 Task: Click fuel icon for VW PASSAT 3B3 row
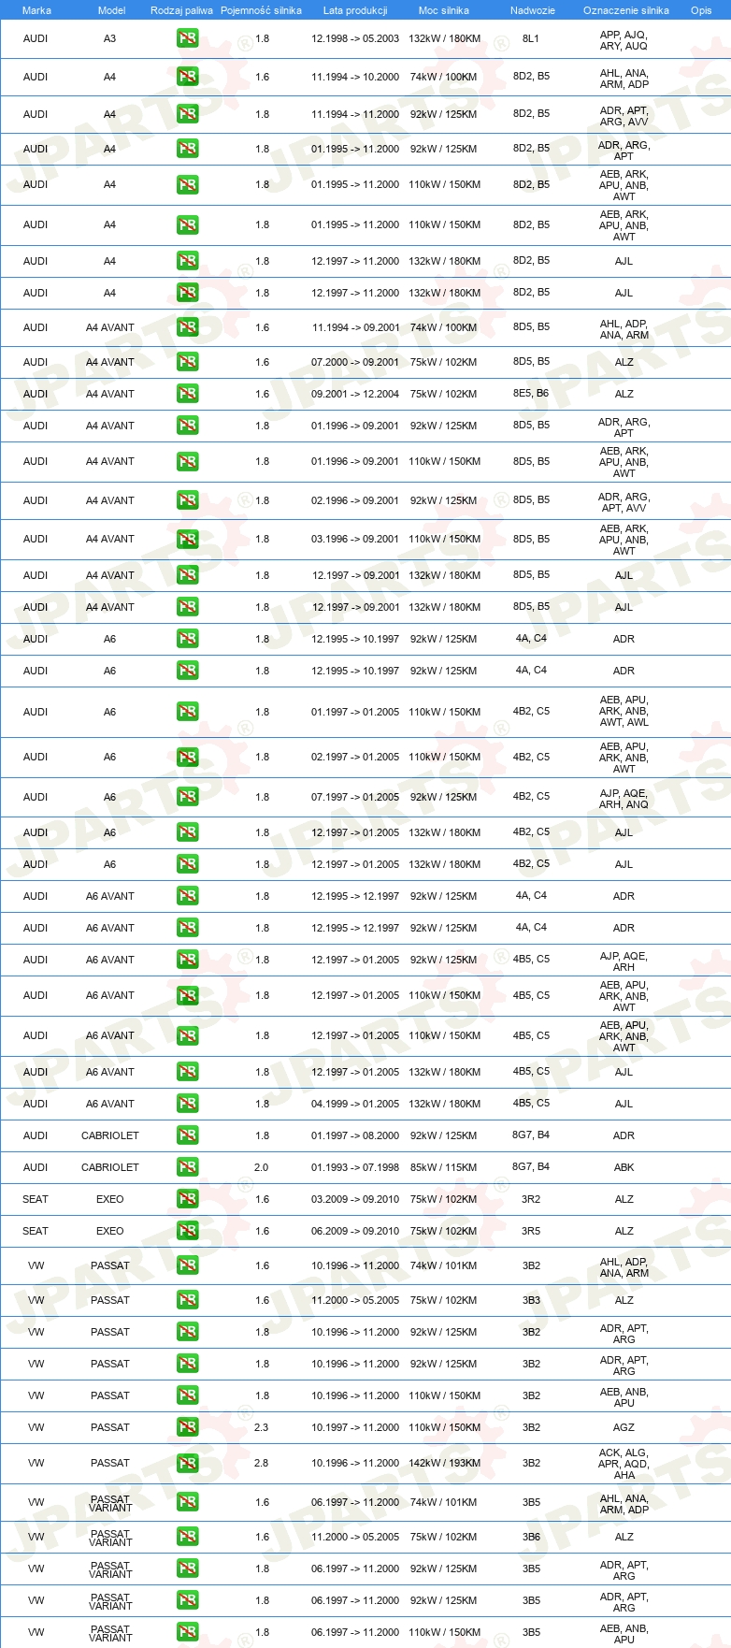point(187,1300)
